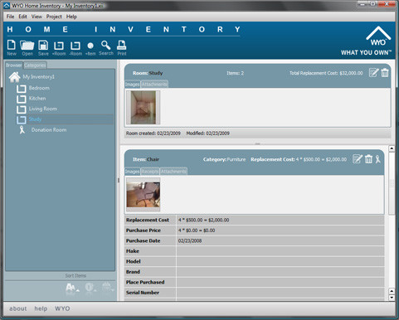Select Donation Room in the tree

click(49, 130)
